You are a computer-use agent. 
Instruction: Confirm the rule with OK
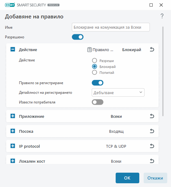click(127, 178)
